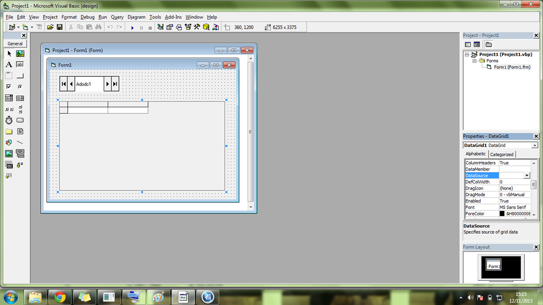
Task: Open the Data View Window toolbar icon
Action: pos(206,27)
